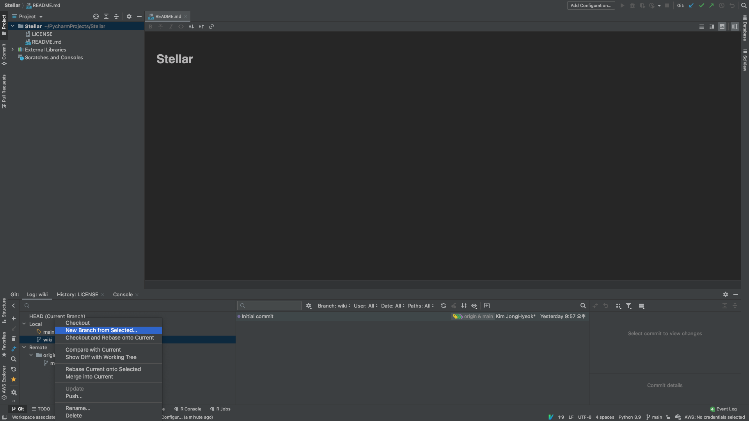Click the locate file crosshair icon in Project panel
The height and width of the screenshot is (421, 749).
coord(96,16)
